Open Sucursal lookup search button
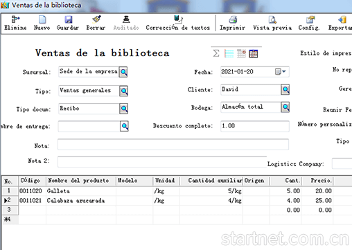This screenshot has width=352, height=250. [123, 72]
